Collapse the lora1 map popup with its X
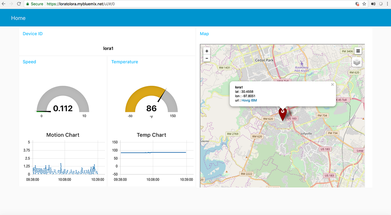Viewport: 391px width, 215px height. (x=332, y=84)
